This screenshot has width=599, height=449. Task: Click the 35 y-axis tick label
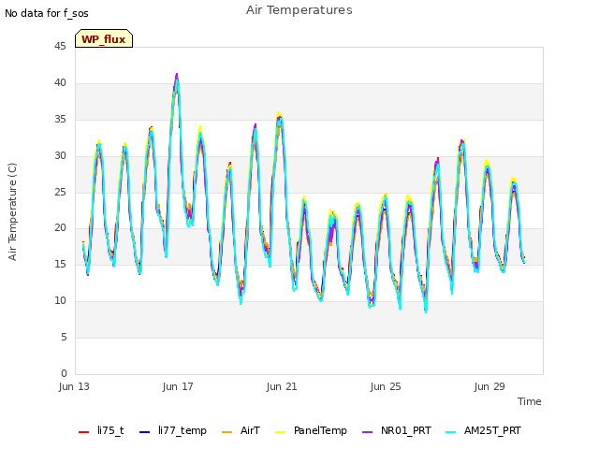(x=60, y=119)
